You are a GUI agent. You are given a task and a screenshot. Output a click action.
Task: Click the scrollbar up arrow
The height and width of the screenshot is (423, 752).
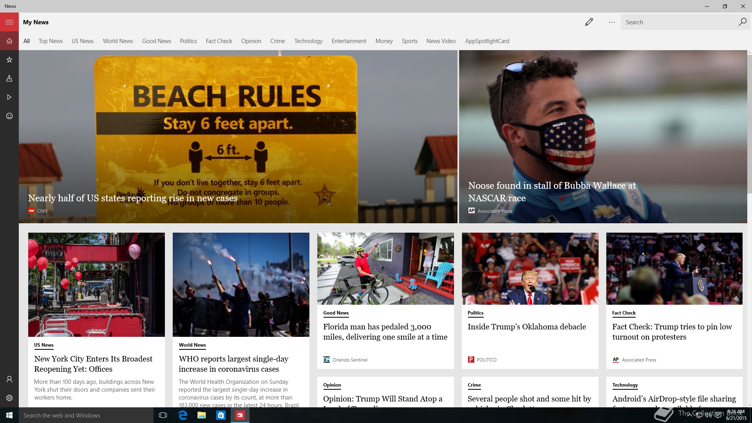pos(749,52)
